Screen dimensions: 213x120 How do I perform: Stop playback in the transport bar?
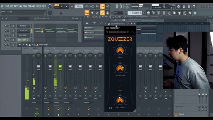[67, 7]
